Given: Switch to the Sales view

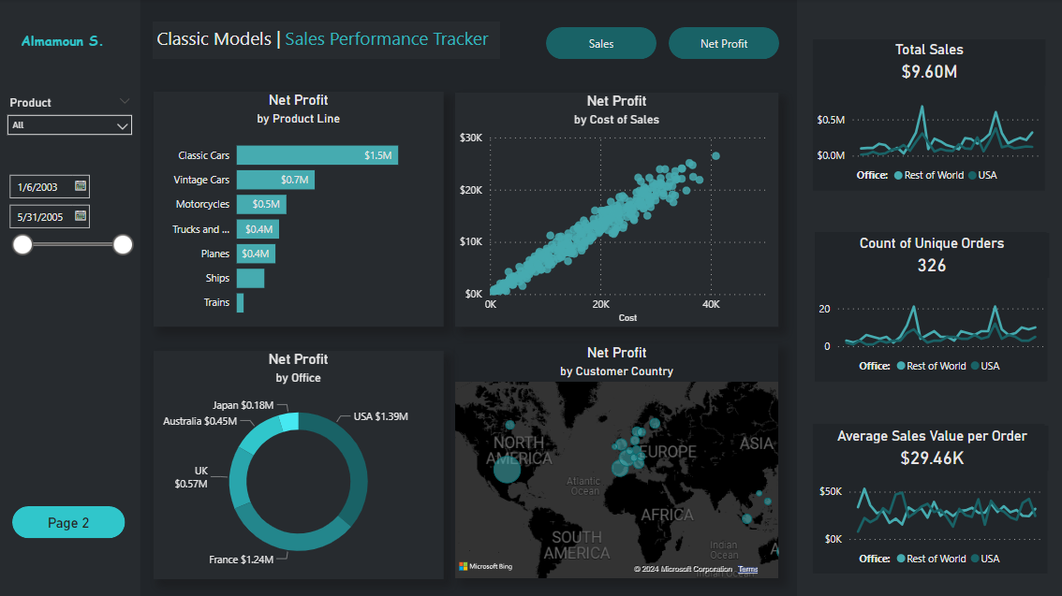Looking at the screenshot, I should point(601,44).
